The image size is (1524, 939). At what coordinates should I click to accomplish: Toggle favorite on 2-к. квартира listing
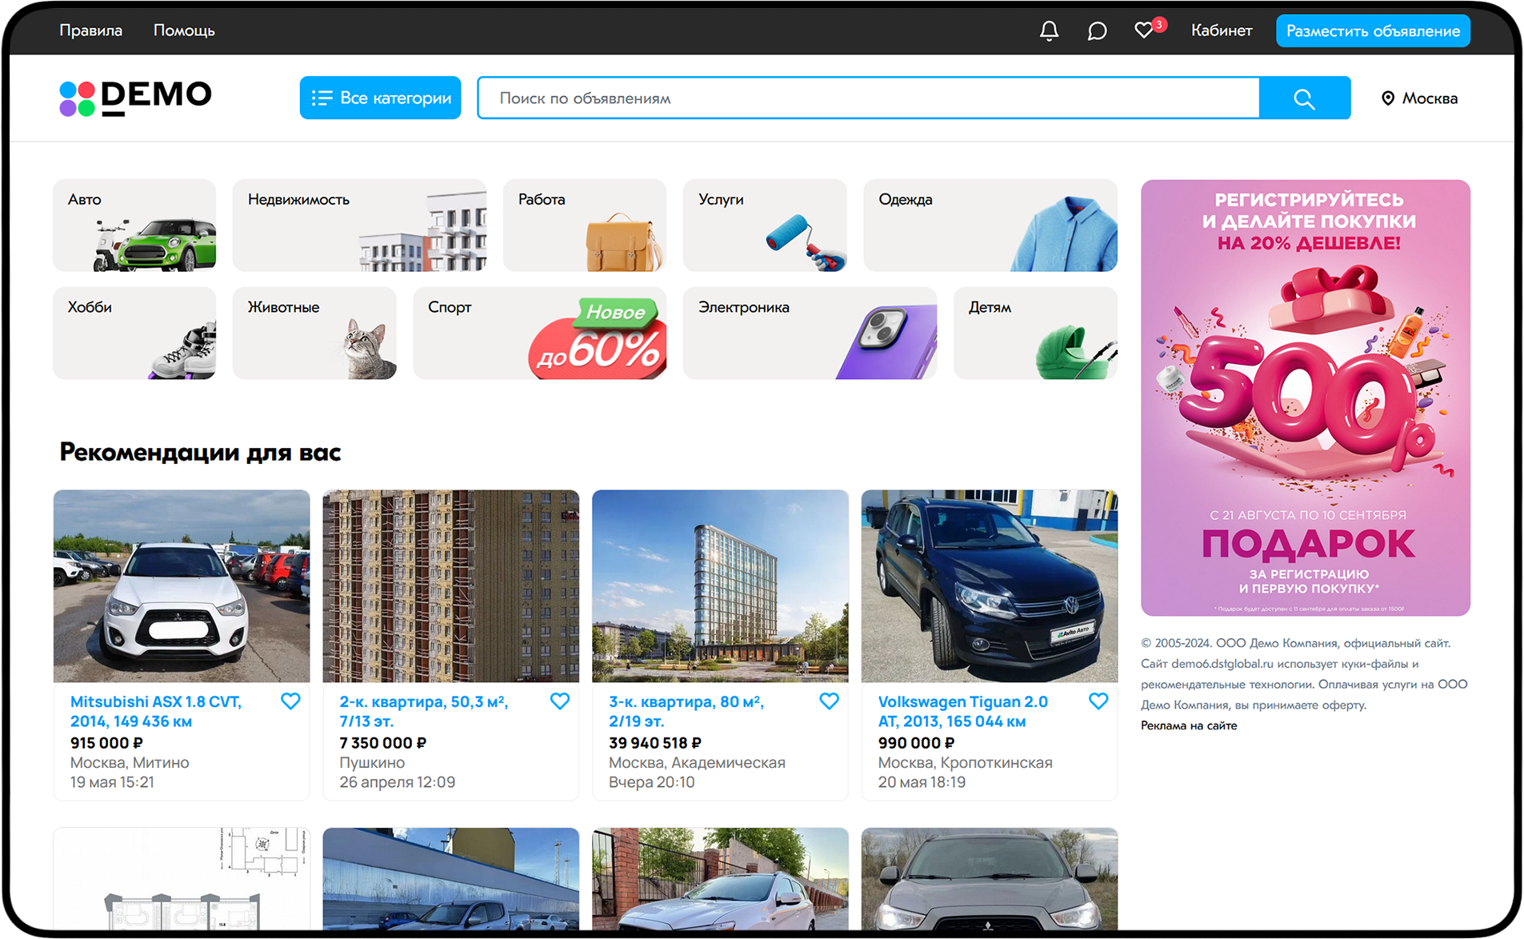click(560, 701)
